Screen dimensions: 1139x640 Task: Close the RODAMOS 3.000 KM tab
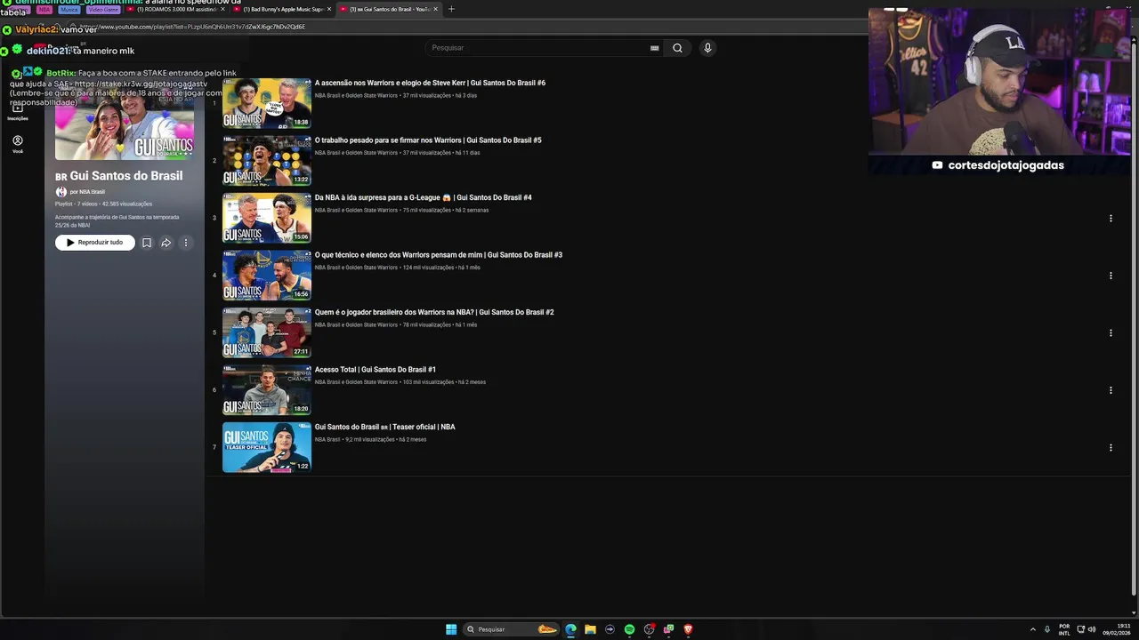pyautogui.click(x=222, y=9)
